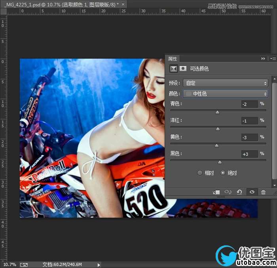Screen dimensions: 277x268
Task: Click the 青色 cyan slider handle
Action: pyautogui.click(x=218, y=113)
